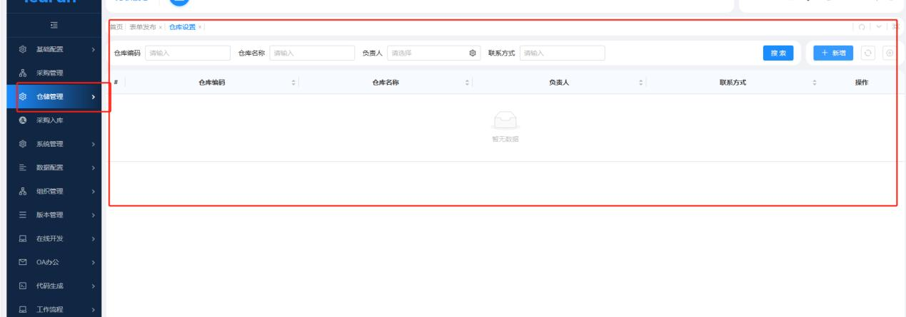
Task: Focus the 仓库编码 search input
Action: tap(188, 53)
